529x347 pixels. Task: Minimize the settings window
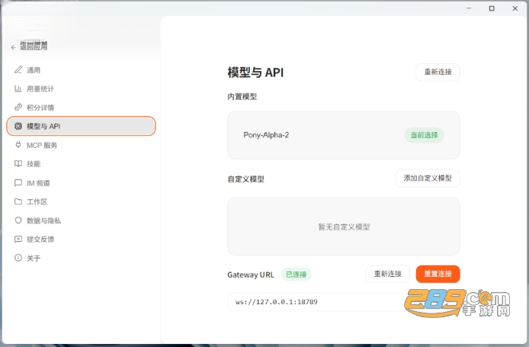point(469,8)
